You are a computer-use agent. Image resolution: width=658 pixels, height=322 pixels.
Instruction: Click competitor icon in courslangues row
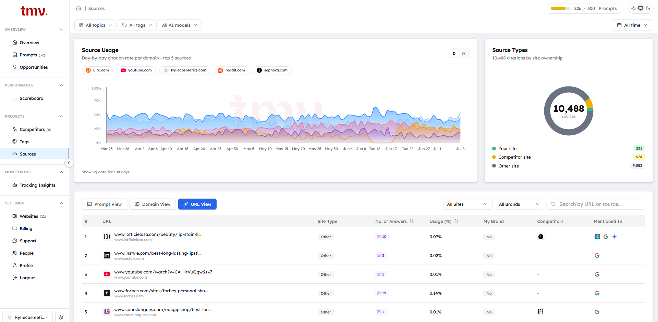tap(541, 312)
